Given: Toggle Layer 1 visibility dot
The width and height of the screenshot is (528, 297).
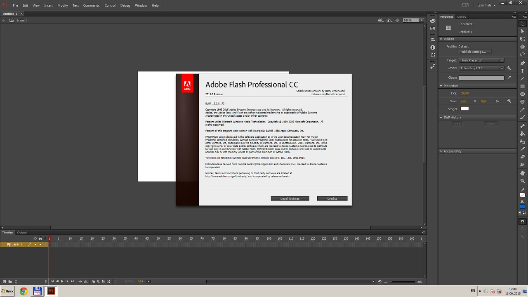Looking at the screenshot, I should point(35,245).
